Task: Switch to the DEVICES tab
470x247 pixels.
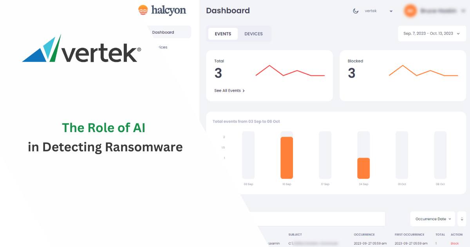Action: coord(253,34)
